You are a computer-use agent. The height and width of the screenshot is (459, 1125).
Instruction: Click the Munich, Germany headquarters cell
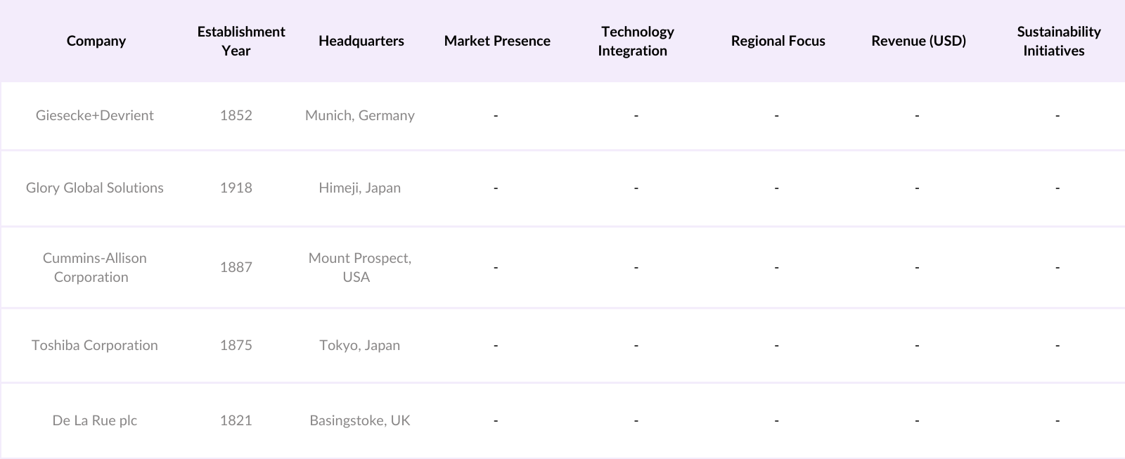tap(360, 115)
